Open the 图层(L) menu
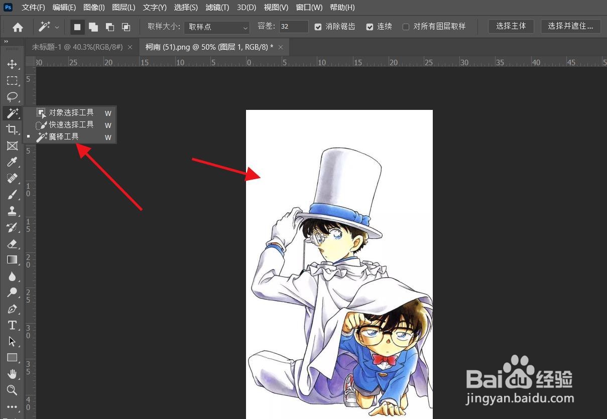 pyautogui.click(x=124, y=8)
